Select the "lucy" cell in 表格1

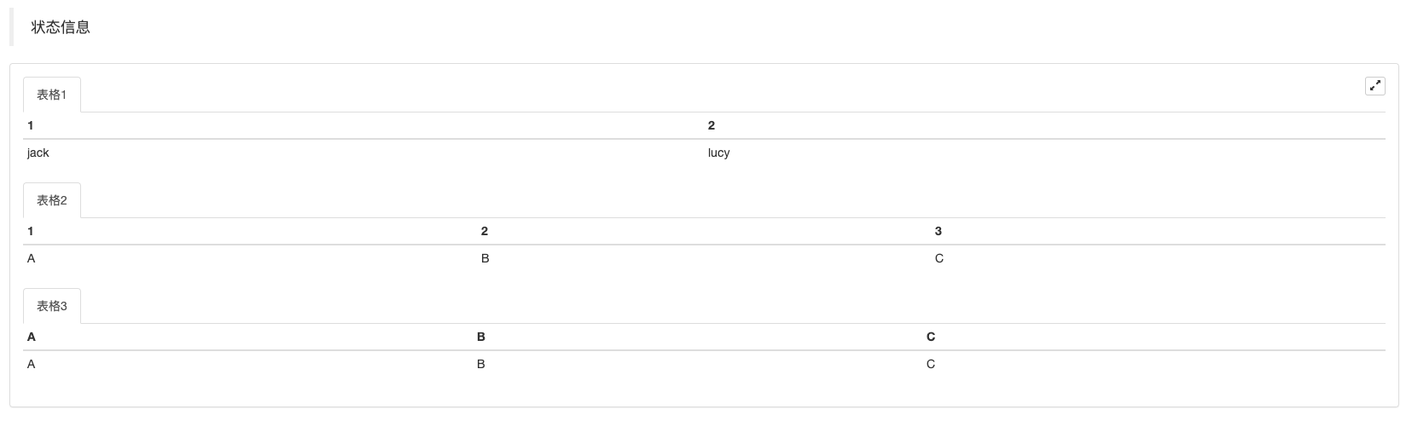pyautogui.click(x=718, y=153)
